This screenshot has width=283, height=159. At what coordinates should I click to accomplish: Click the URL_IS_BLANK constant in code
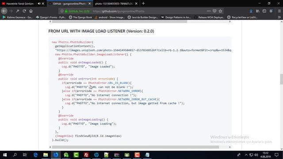point(118,83)
